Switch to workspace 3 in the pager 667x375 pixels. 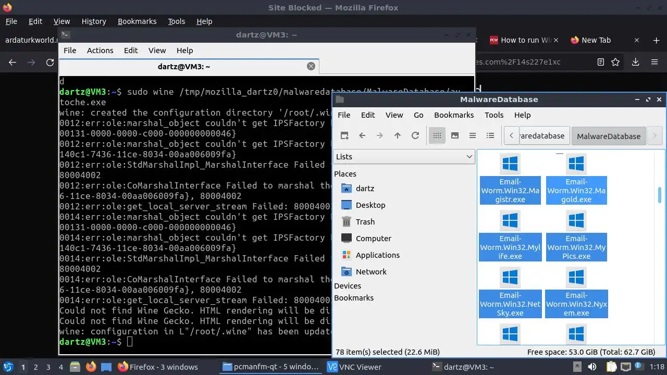(x=48, y=367)
